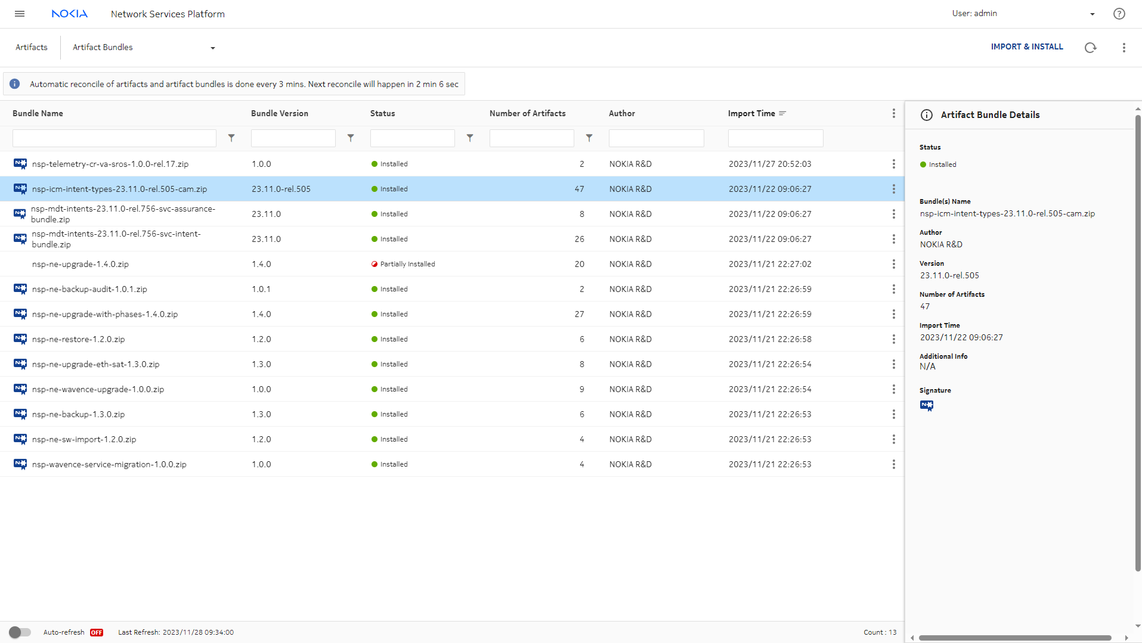
Task: Click bundle name text in details panel
Action: (x=1007, y=213)
